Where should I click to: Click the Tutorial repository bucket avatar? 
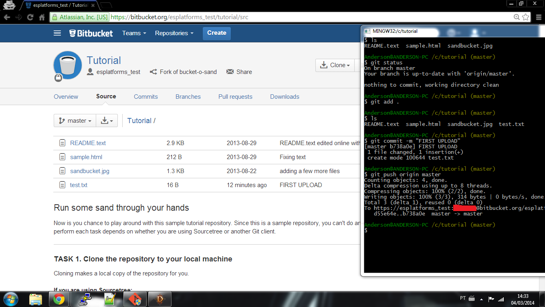pos(68,65)
